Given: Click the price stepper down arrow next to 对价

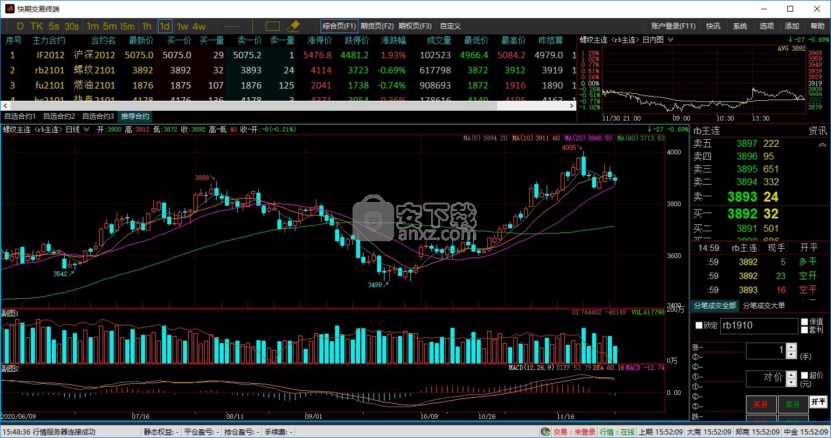Looking at the screenshot, I should 791,382.
